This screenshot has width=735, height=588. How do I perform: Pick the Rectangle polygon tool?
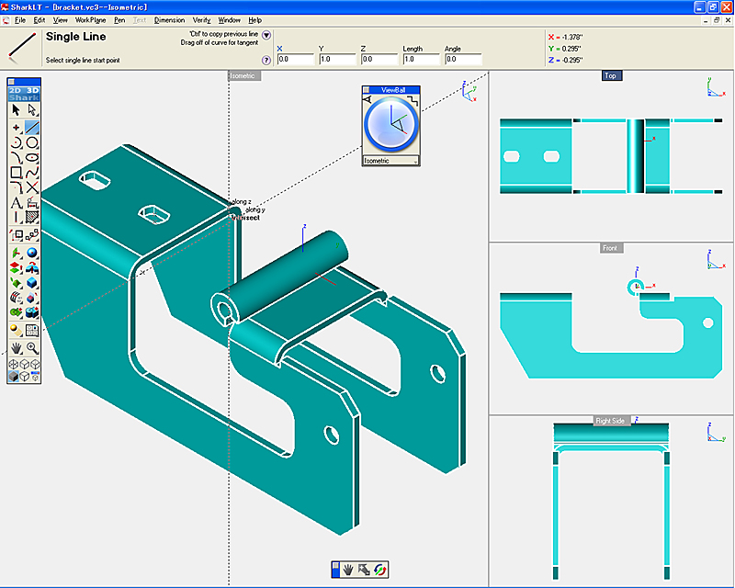coord(17,173)
